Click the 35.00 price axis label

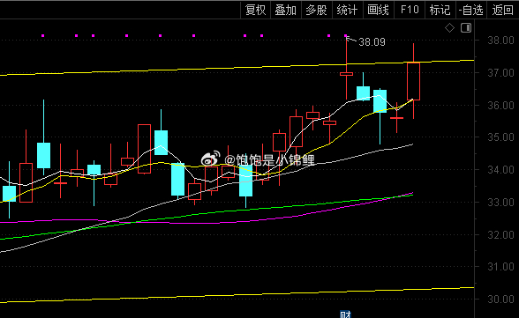500,137
